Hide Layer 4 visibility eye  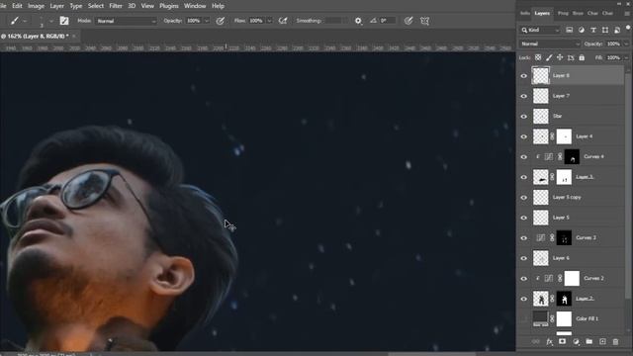pyautogui.click(x=524, y=136)
